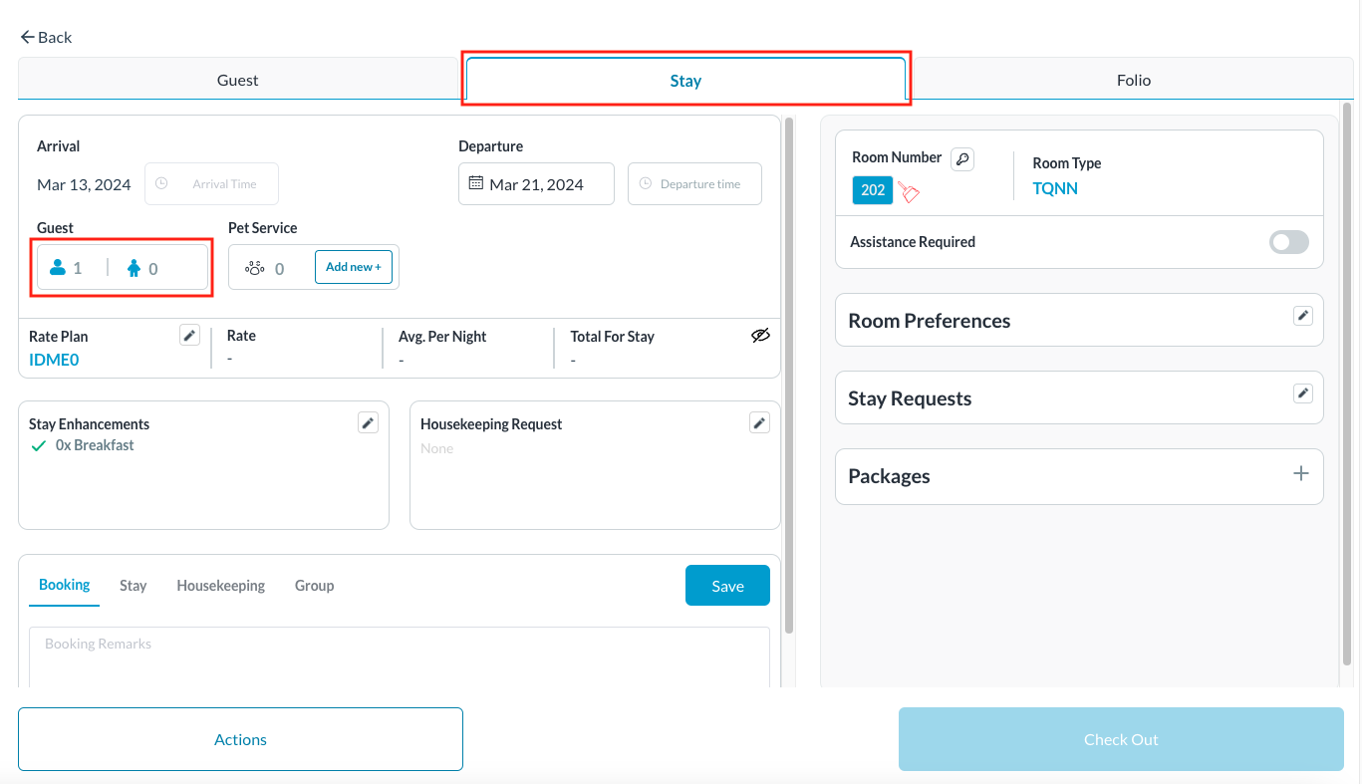Edit Stay Requests using pencil icon

[1302, 393]
